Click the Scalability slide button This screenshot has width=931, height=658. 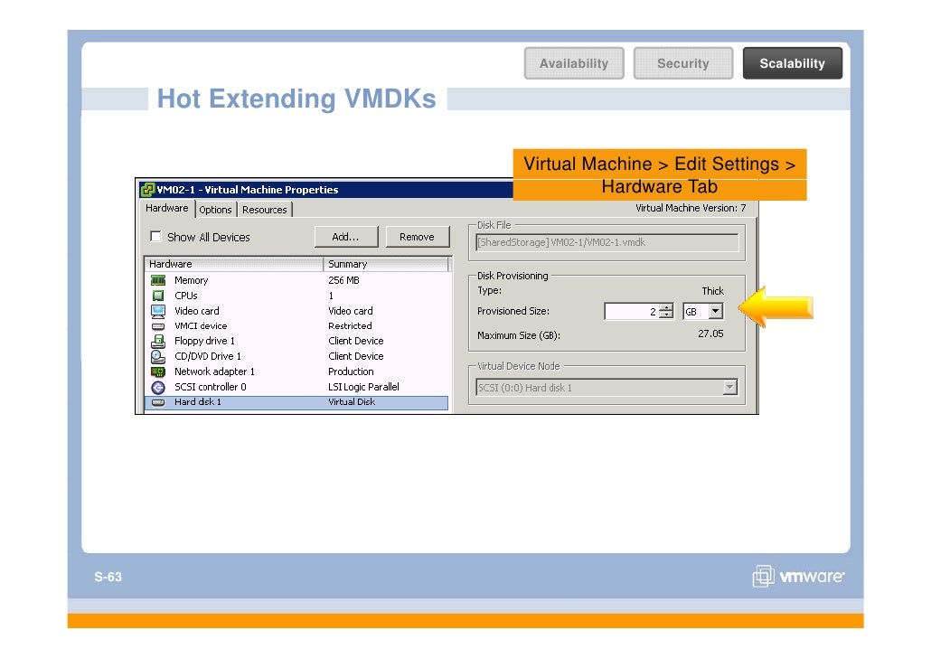[793, 63]
